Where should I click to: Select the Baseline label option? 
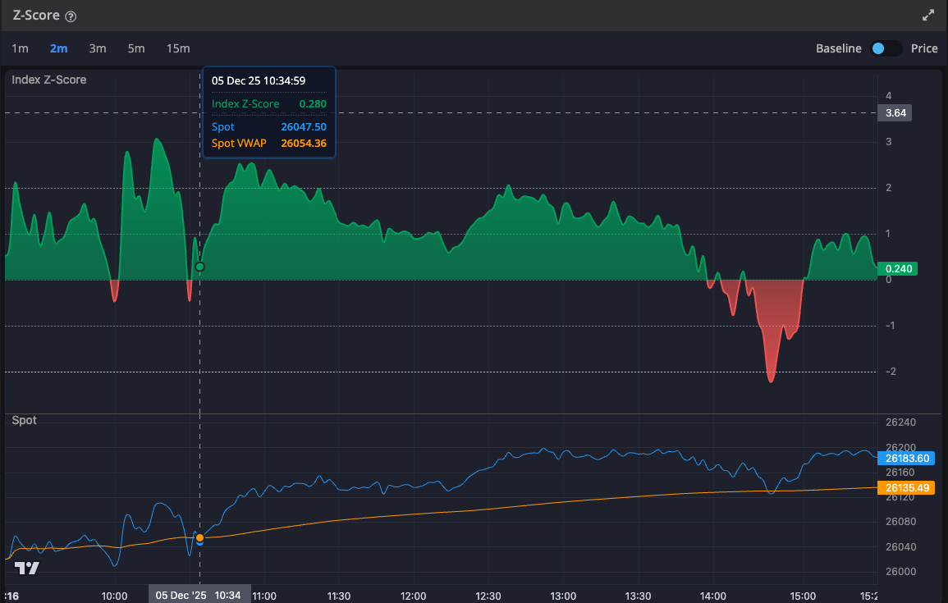click(x=838, y=48)
